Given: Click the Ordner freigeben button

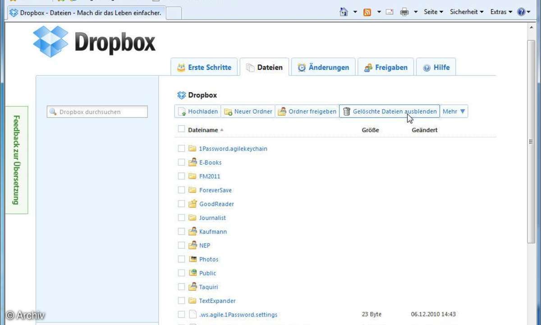Looking at the screenshot, I should pos(307,111).
